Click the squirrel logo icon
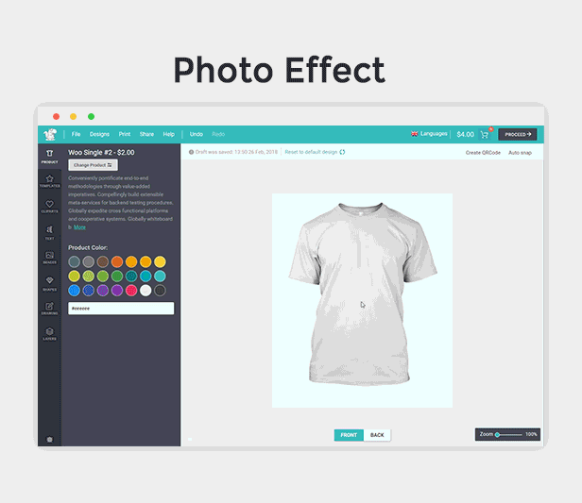The height and width of the screenshot is (503, 582). click(x=49, y=134)
